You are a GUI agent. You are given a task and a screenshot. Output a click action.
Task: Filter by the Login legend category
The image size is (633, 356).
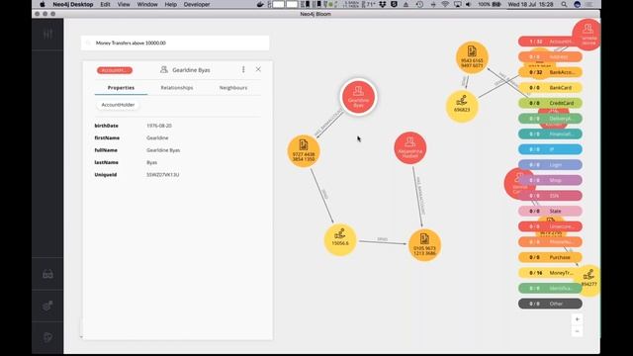click(x=550, y=165)
